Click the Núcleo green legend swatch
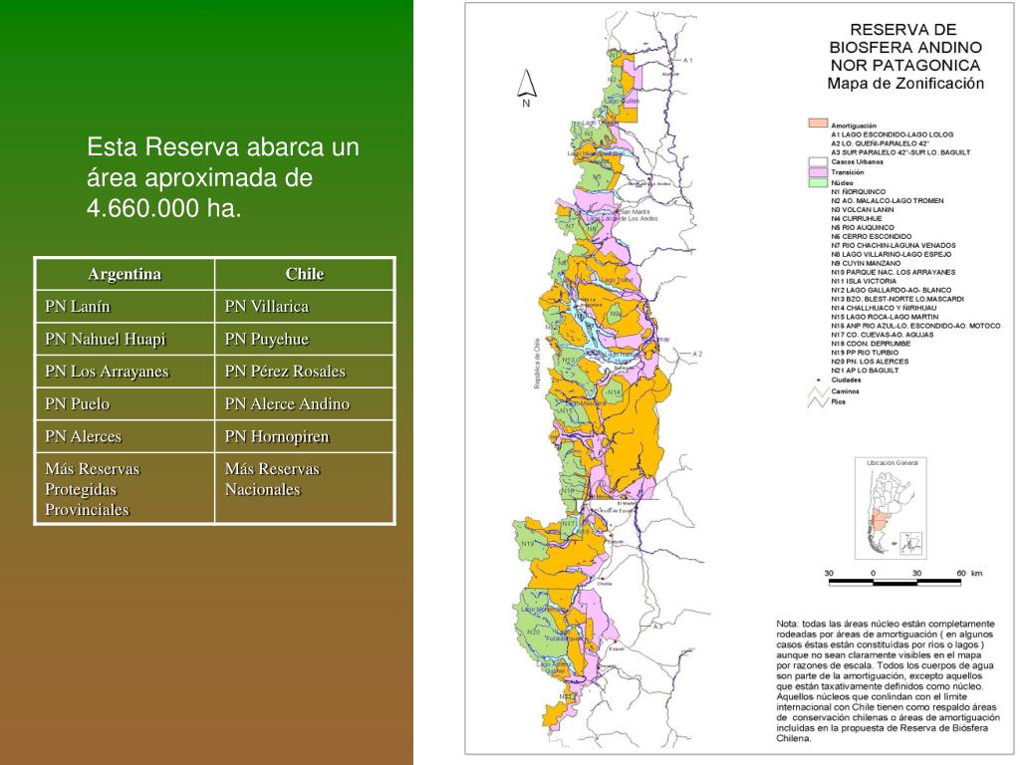 818,183
